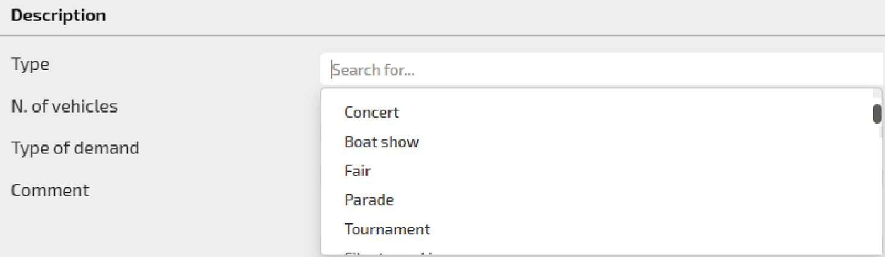Click the N. of vehicles label
The height and width of the screenshot is (257, 885).
[64, 107]
